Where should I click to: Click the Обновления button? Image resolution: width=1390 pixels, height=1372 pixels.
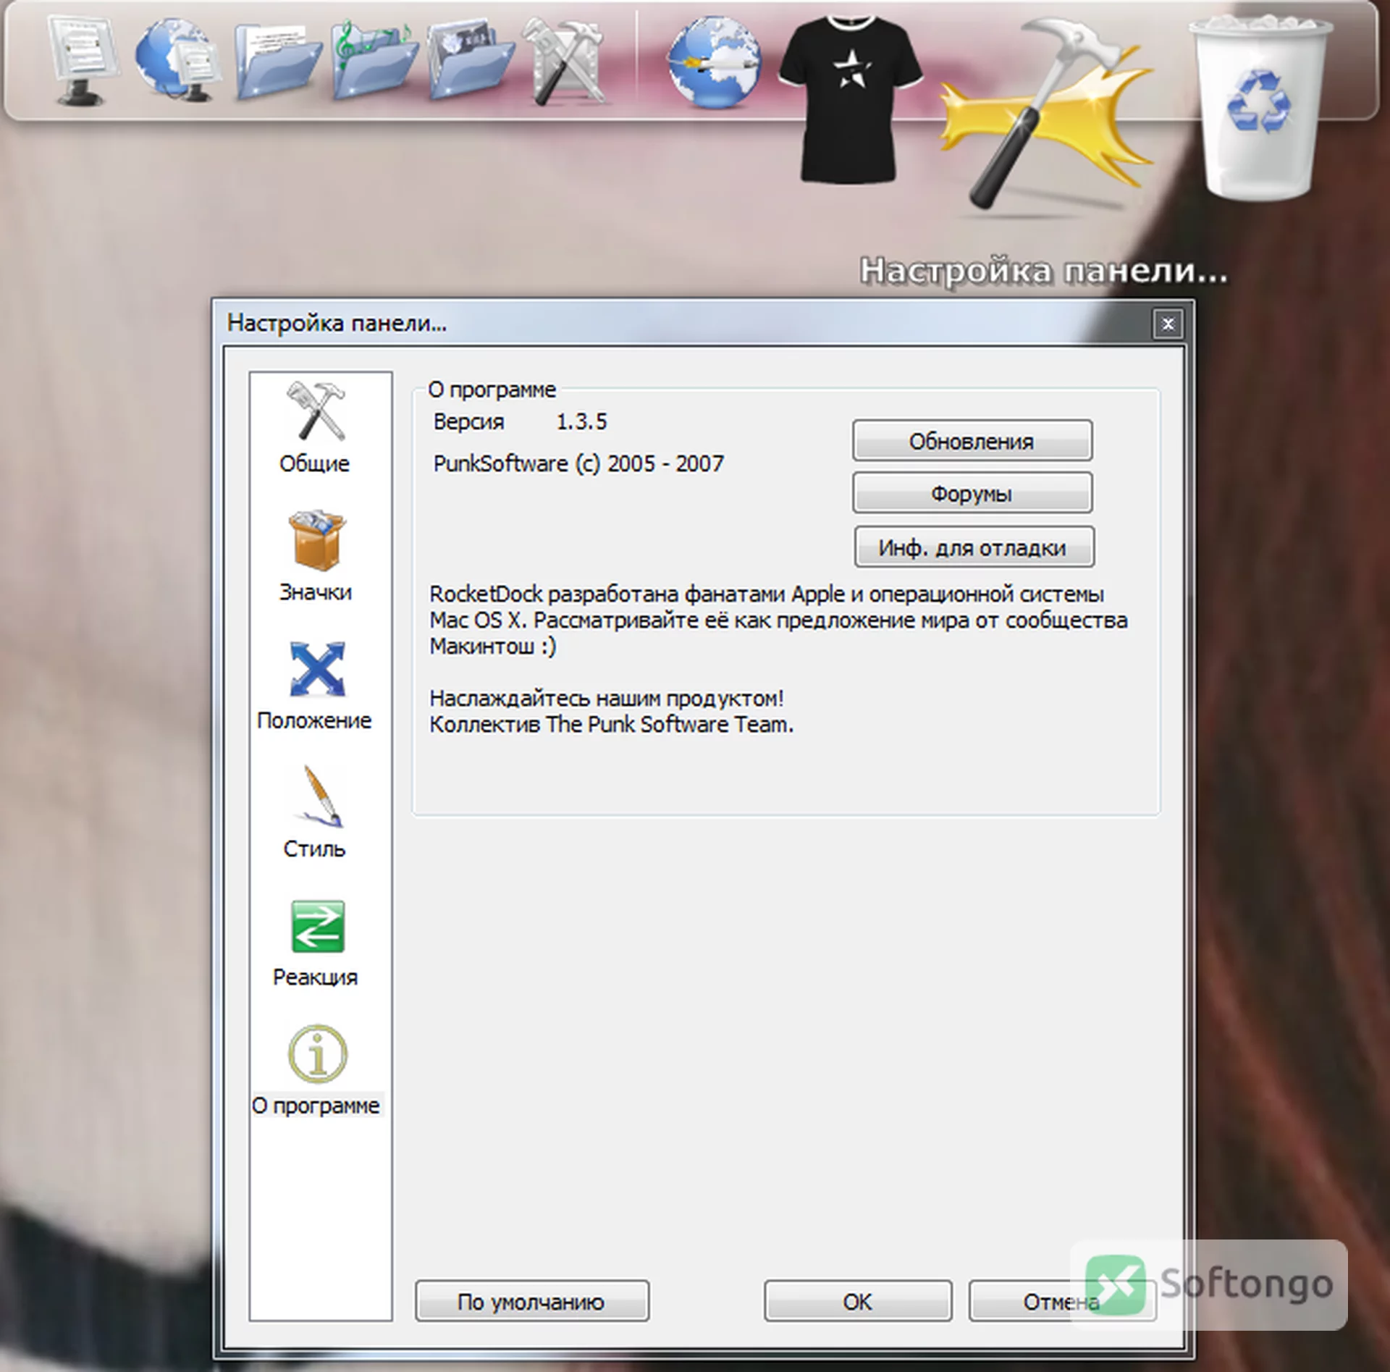pyautogui.click(x=972, y=440)
